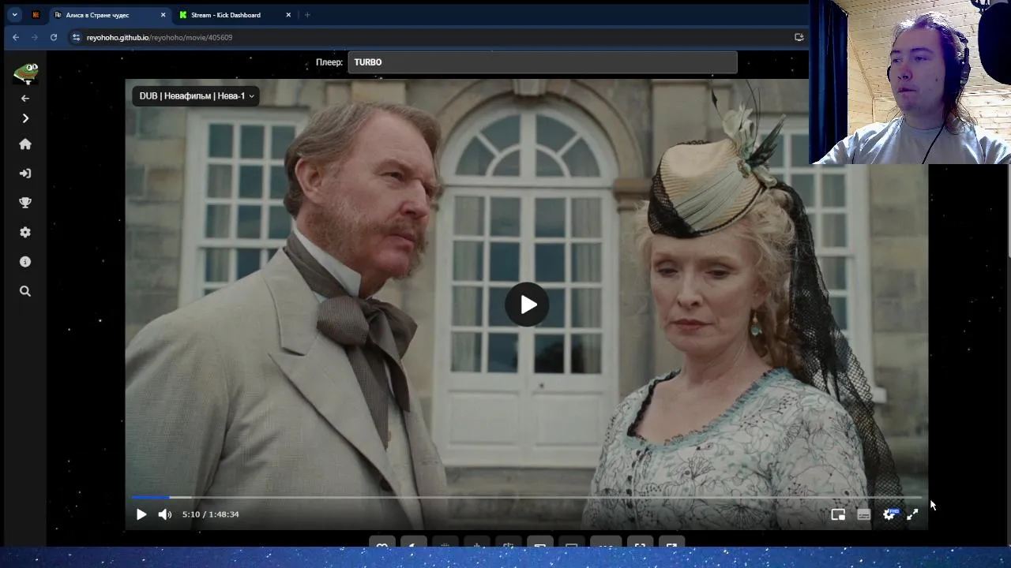Open the DUB | Невафильм audio track dropdown
The width and height of the screenshot is (1011, 568).
[x=196, y=96]
